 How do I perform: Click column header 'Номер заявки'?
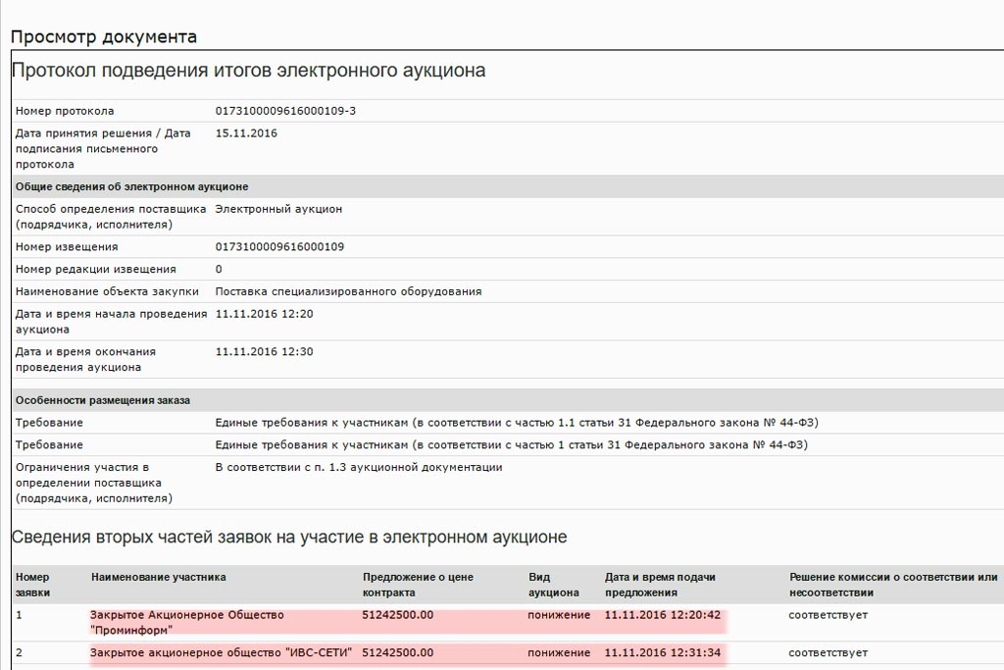click(x=32, y=585)
